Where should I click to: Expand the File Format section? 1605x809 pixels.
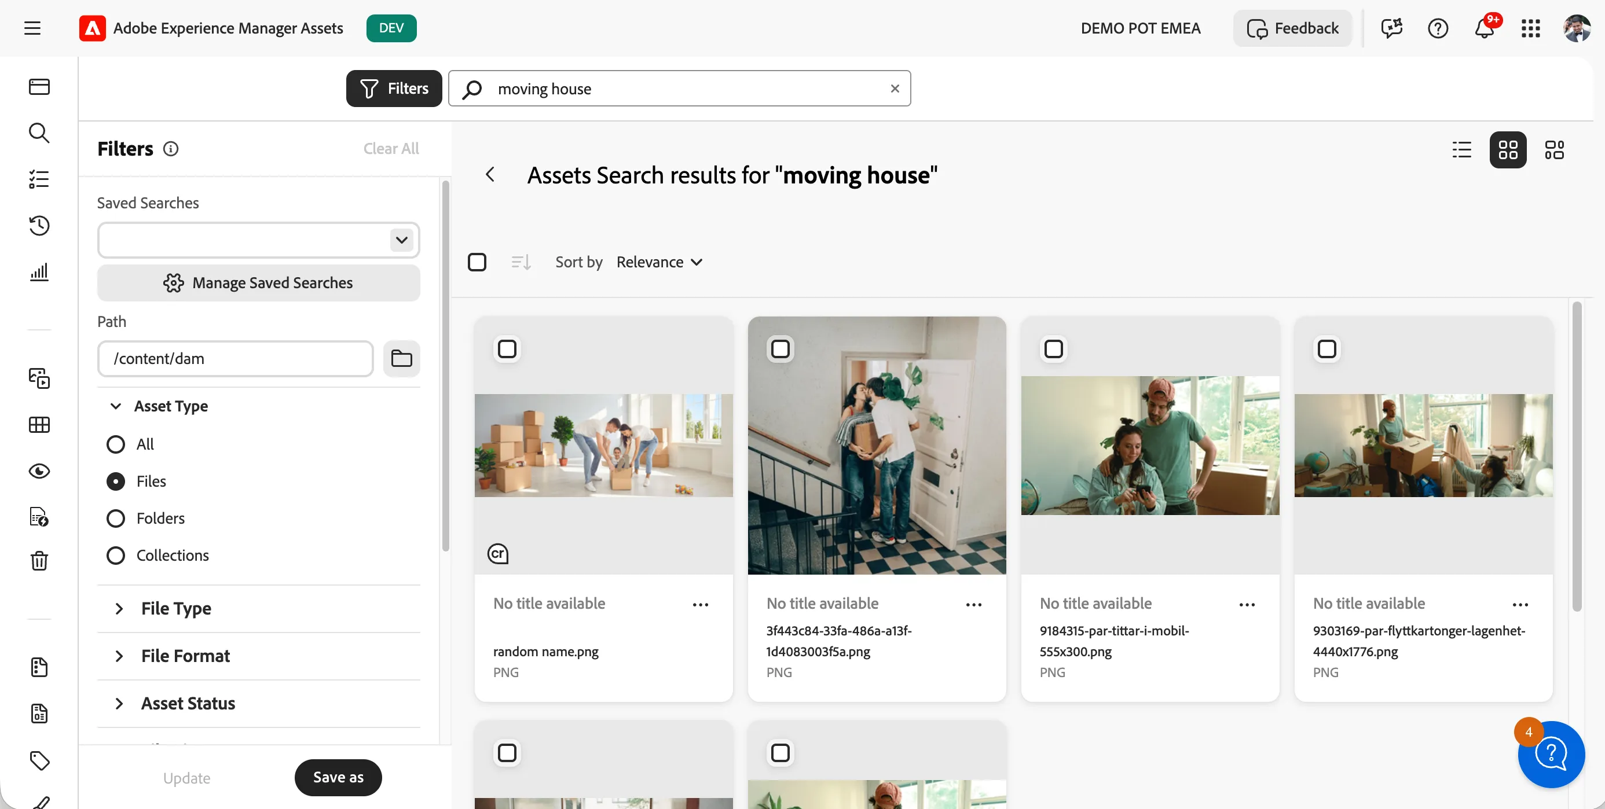[119, 656]
